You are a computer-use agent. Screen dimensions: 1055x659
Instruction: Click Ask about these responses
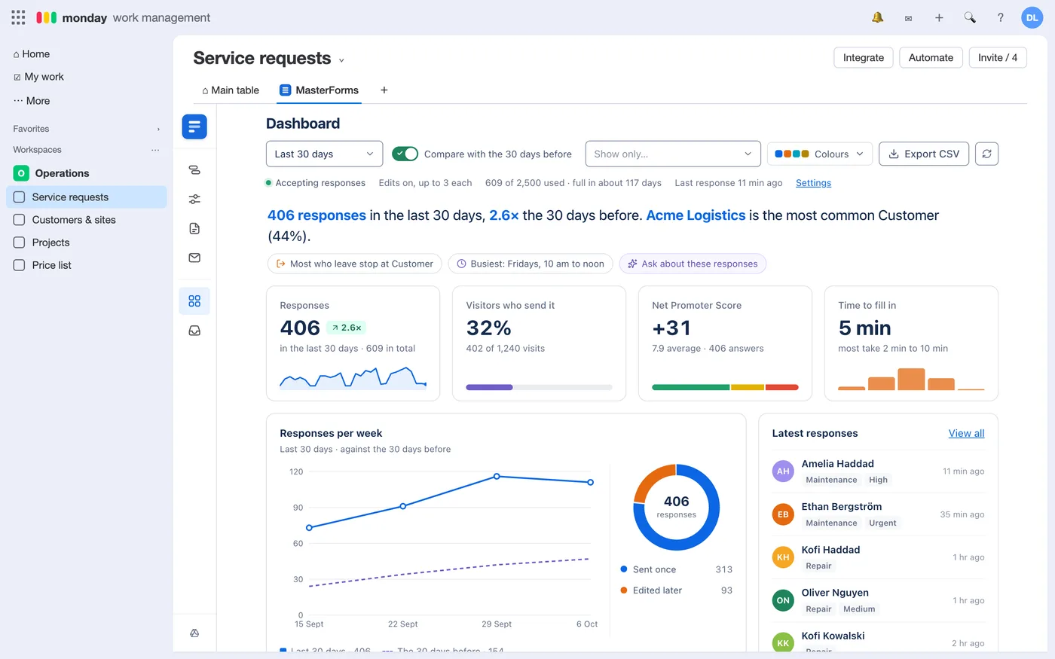[693, 264]
